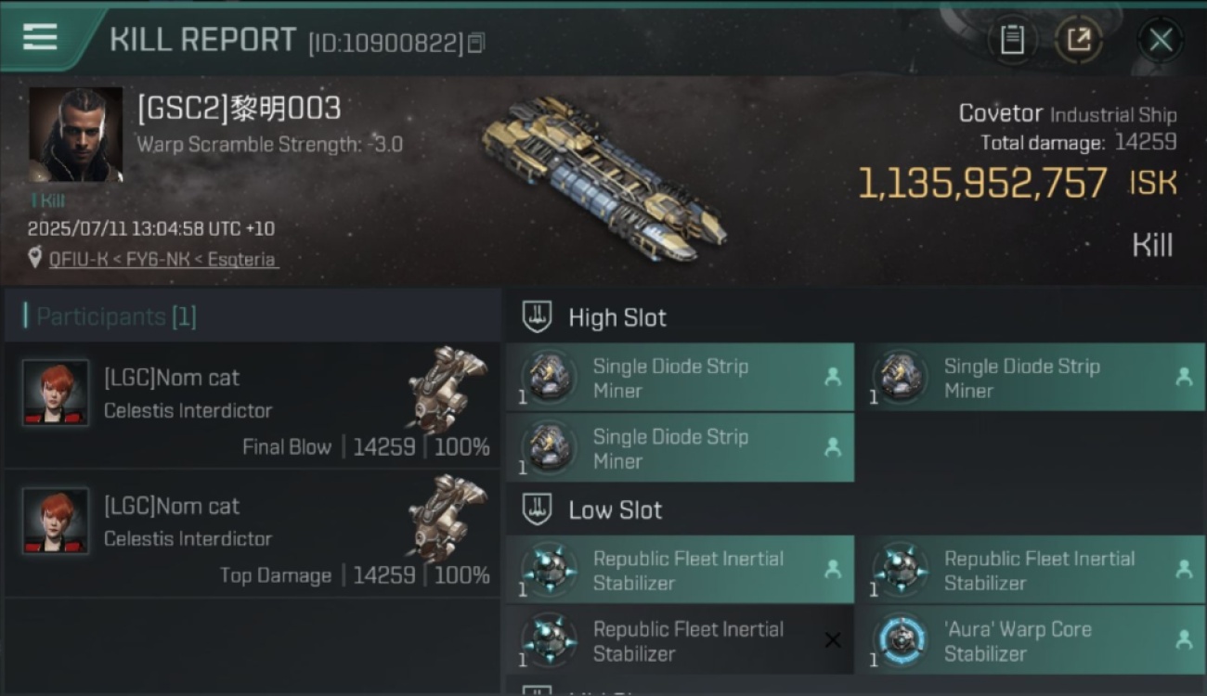Click the Low Slot section header icon
1207x696 pixels.
(537, 509)
